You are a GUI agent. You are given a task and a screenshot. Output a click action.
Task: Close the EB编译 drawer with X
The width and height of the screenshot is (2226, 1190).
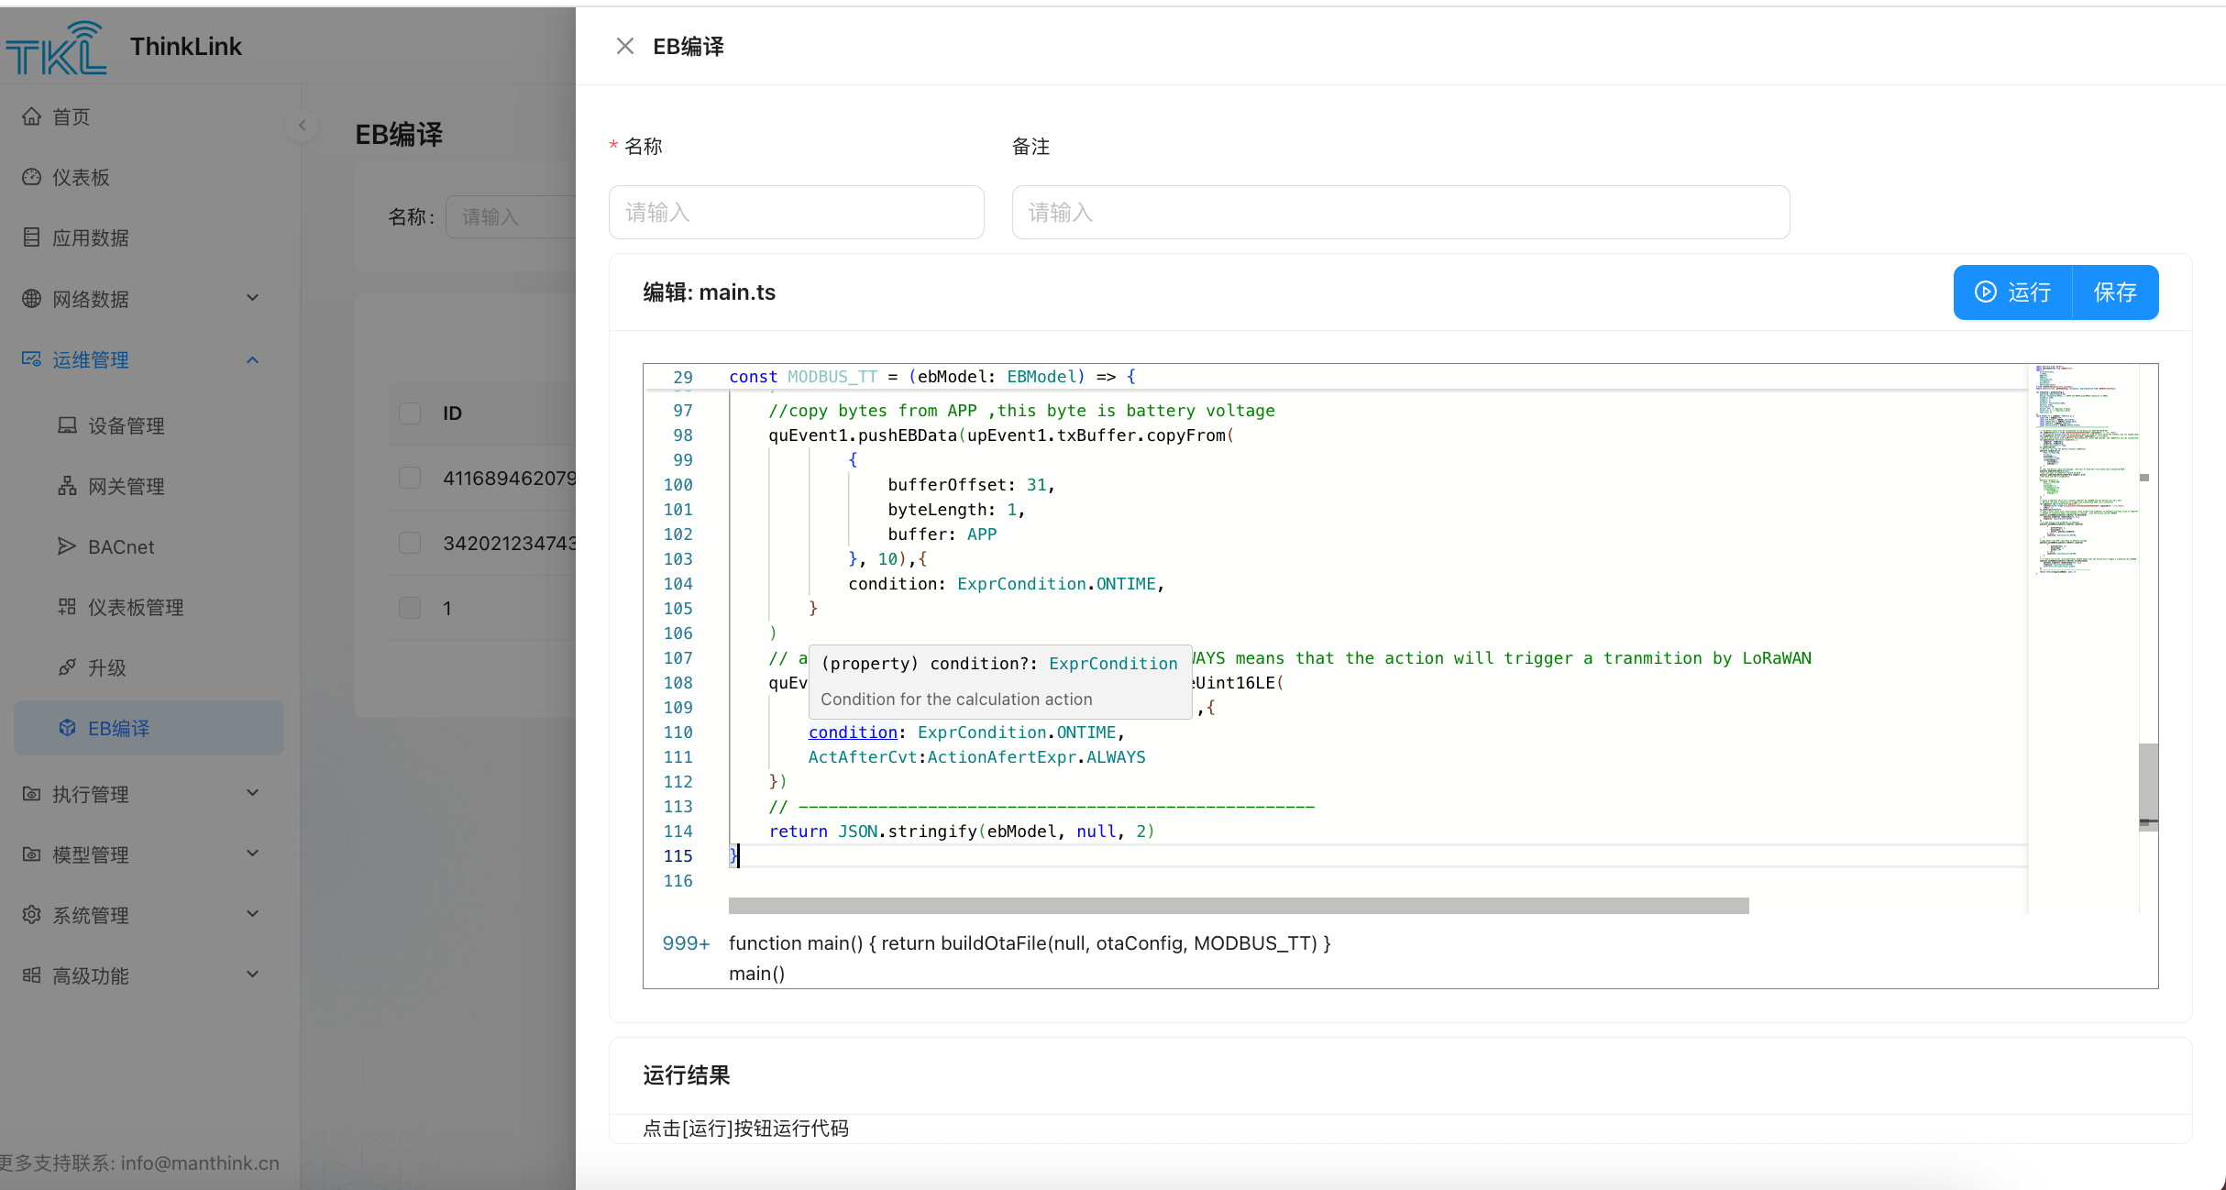coord(625,46)
